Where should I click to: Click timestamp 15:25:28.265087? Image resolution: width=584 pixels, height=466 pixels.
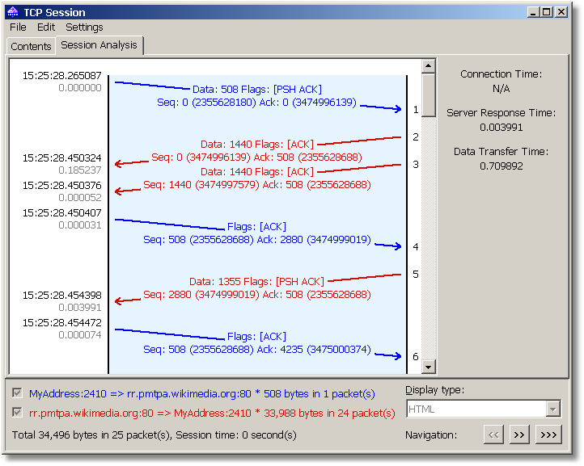click(61, 75)
